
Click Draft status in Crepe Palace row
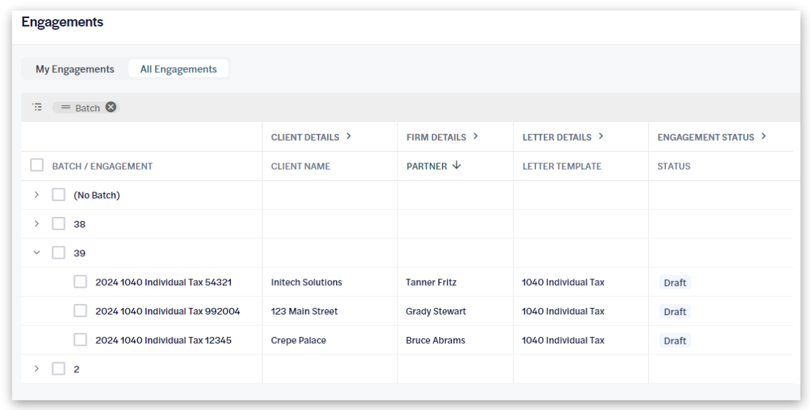[x=675, y=341]
